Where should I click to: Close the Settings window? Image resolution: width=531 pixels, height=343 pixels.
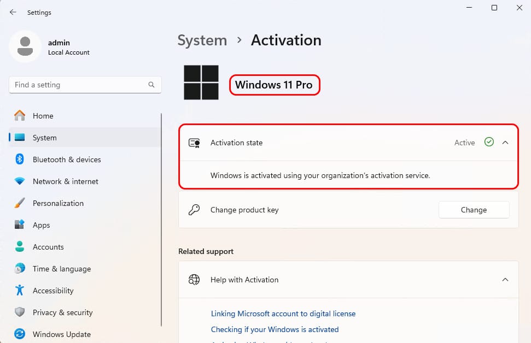click(520, 8)
